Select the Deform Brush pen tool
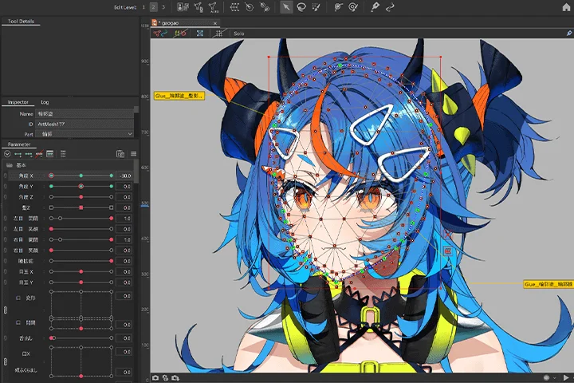Screen dimensions: 574x383 (x=375, y=7)
